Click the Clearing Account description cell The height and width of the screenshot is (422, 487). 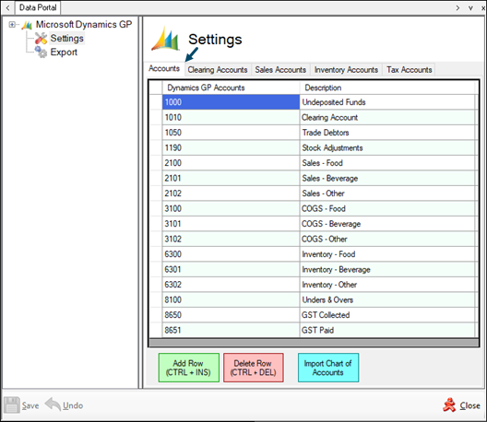[x=387, y=117]
